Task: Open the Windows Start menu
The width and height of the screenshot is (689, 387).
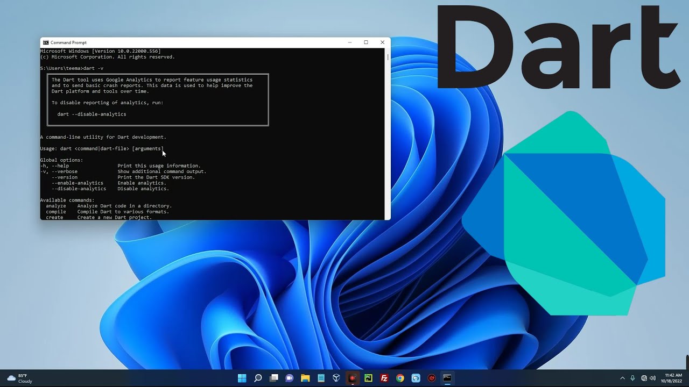Action: point(242,378)
